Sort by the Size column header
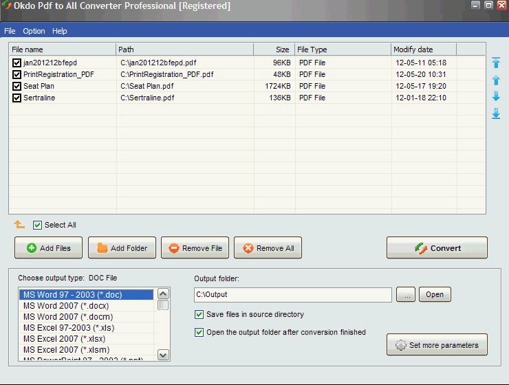The height and width of the screenshot is (385, 509). (x=274, y=49)
